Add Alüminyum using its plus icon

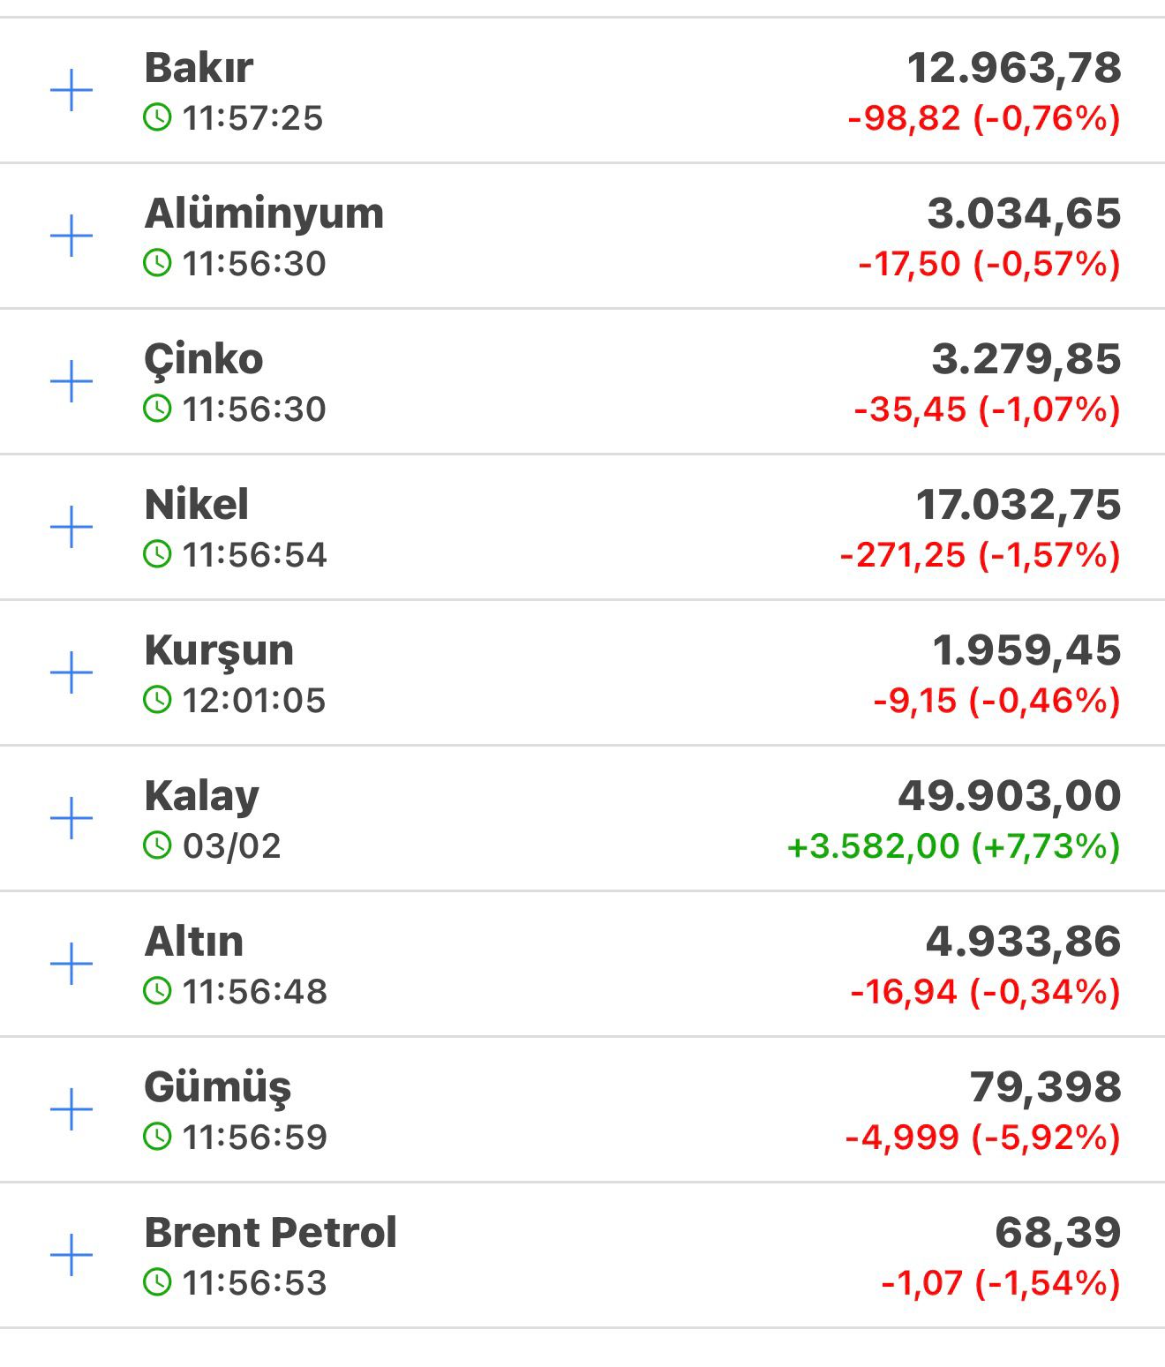(x=71, y=237)
